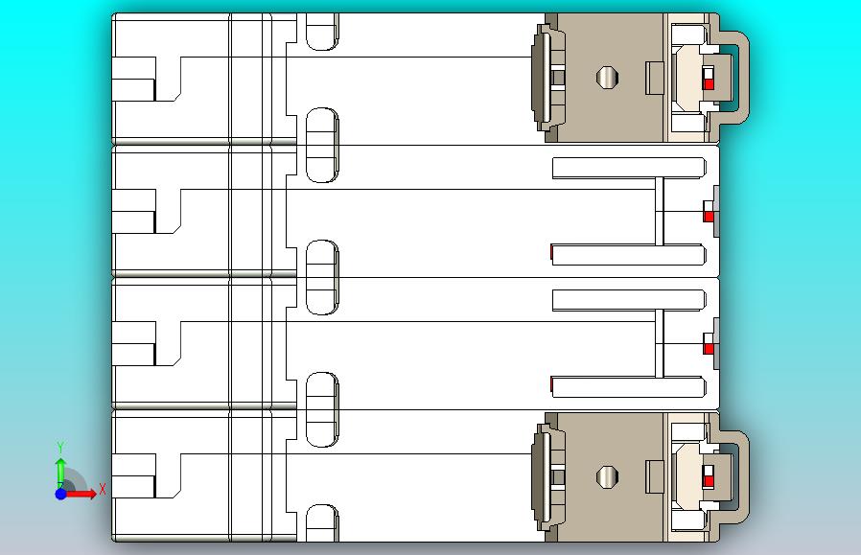Select the round hole on the bottom beige clip
861x555 pixels.
point(608,476)
